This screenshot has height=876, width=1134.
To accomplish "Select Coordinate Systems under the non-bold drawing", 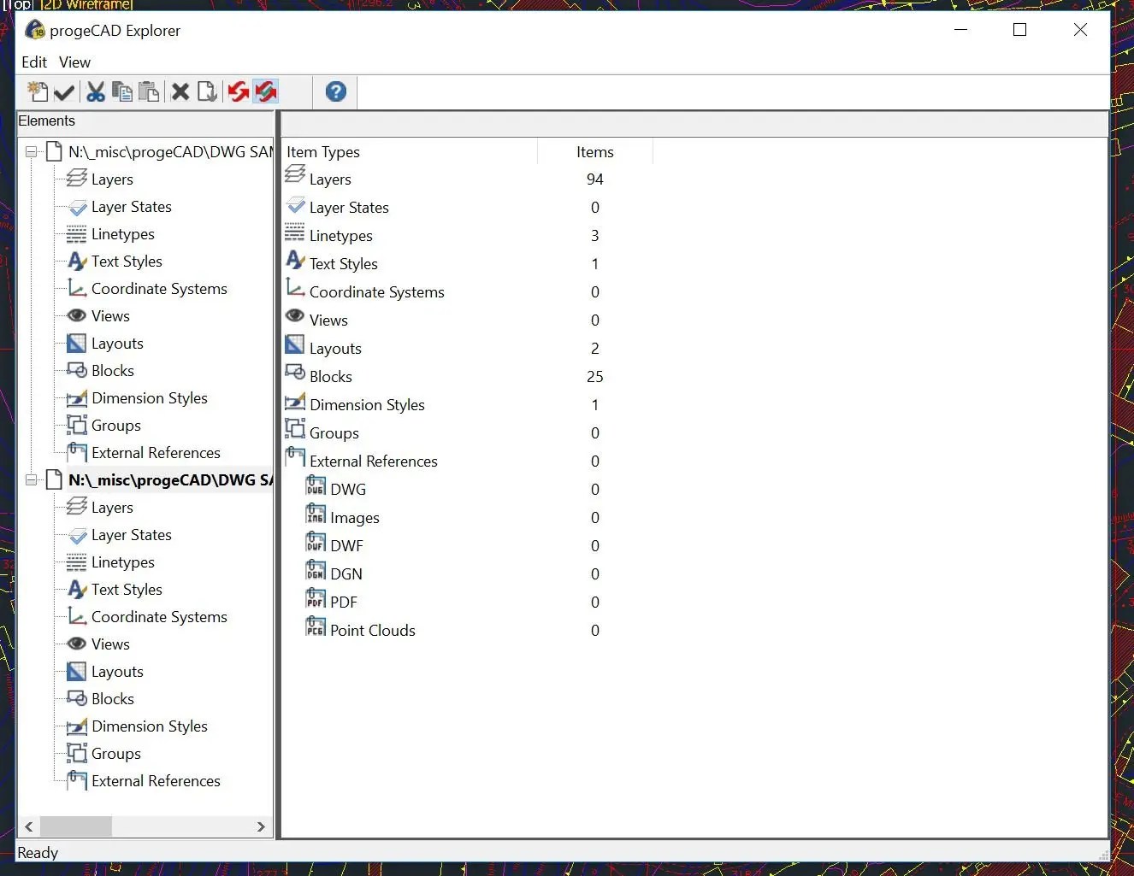I will point(159,289).
